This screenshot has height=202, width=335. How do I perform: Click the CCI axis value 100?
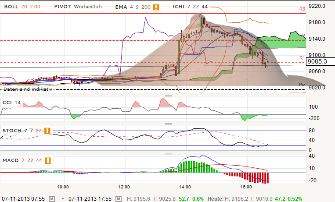click(313, 107)
